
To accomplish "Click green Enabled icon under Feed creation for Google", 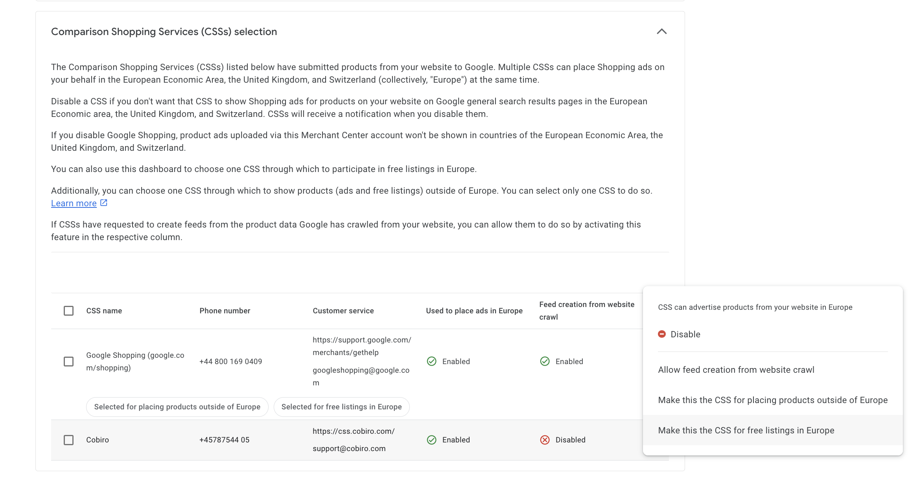I will point(545,361).
